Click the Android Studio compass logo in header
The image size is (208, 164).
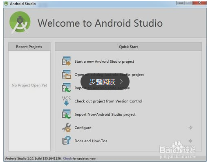[x=20, y=23]
